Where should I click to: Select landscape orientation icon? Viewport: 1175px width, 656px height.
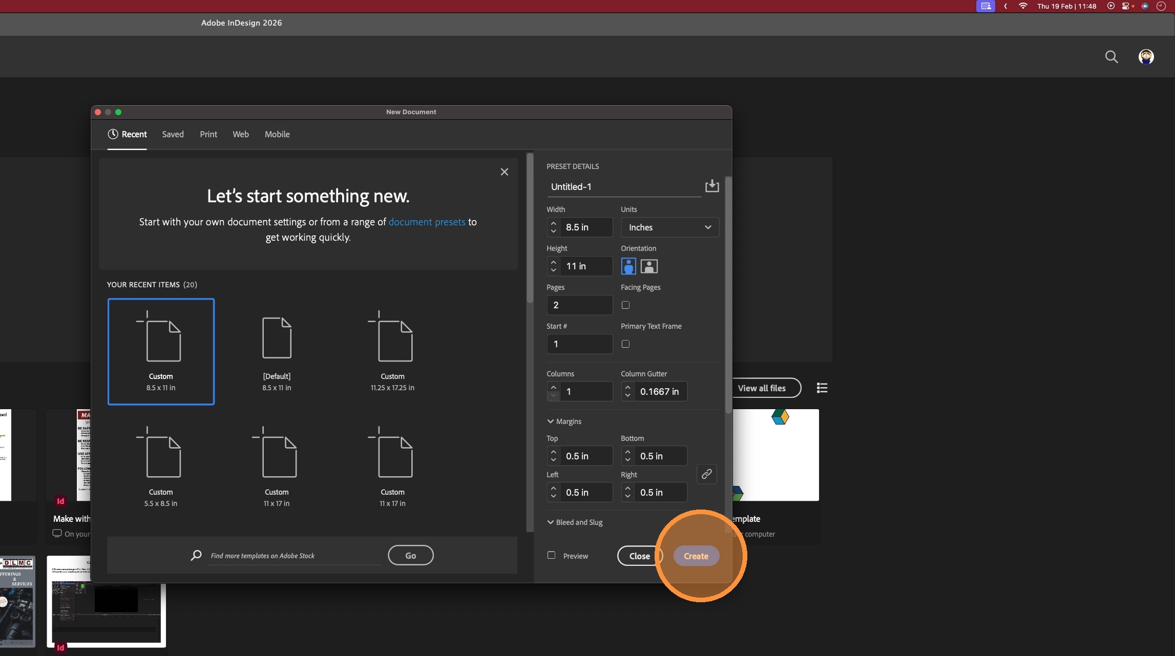coord(649,266)
